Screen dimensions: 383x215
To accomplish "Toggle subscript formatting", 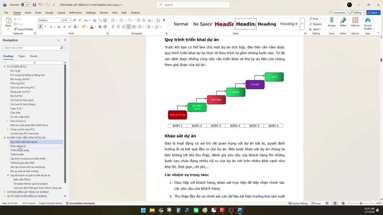I will (64, 27).
